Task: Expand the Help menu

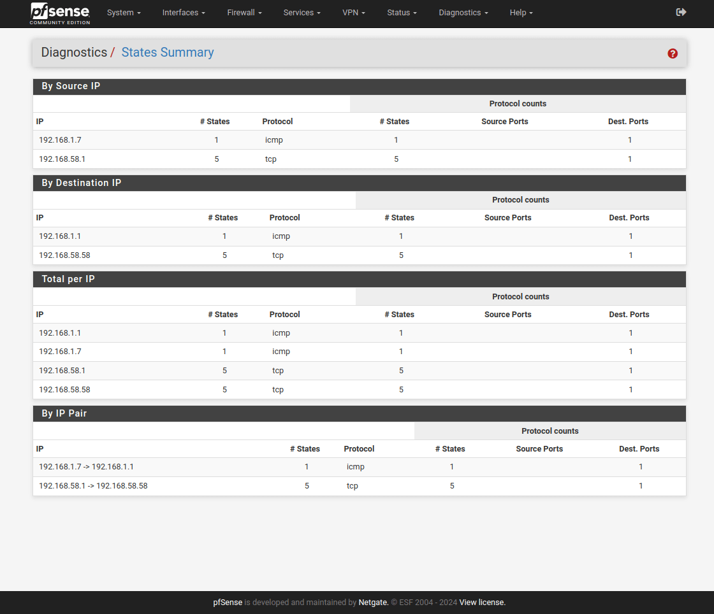Action: point(521,13)
